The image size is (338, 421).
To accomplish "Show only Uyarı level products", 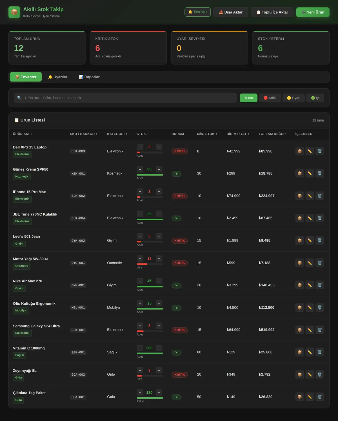I will (x=293, y=98).
